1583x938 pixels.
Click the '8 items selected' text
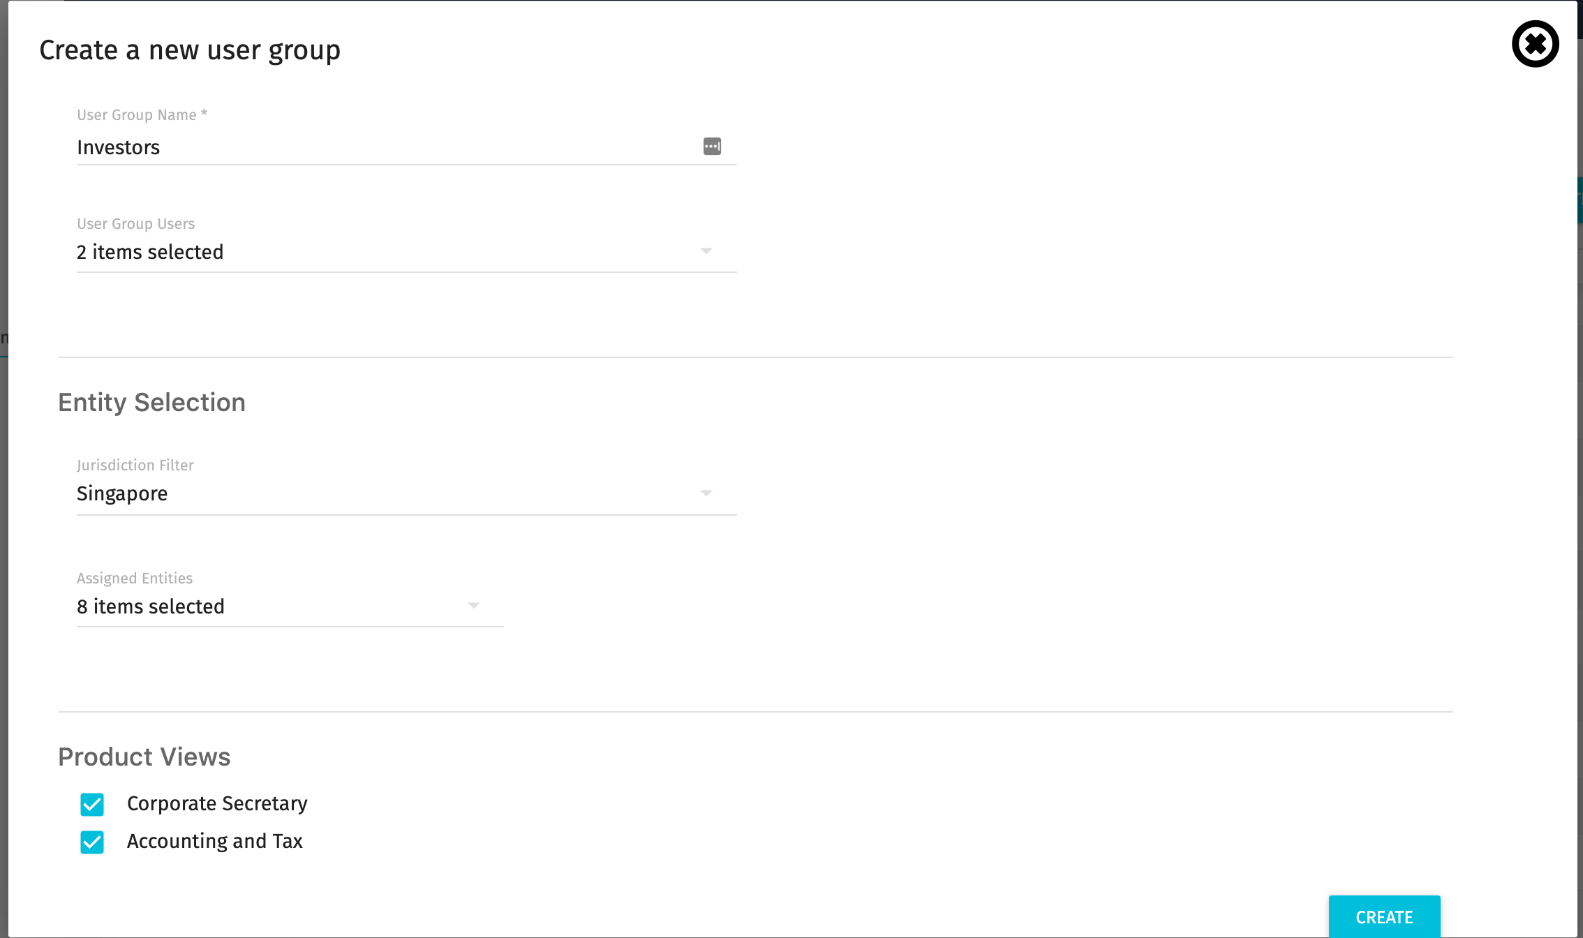pyautogui.click(x=151, y=606)
